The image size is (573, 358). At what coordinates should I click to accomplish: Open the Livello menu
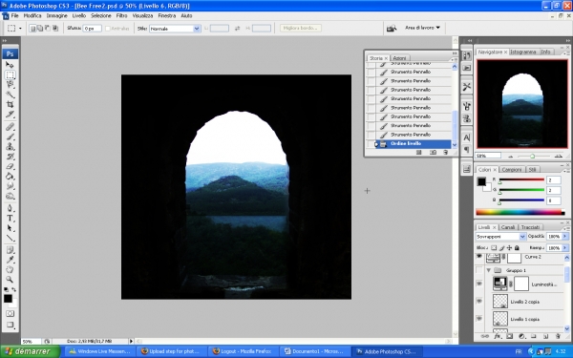pos(79,15)
